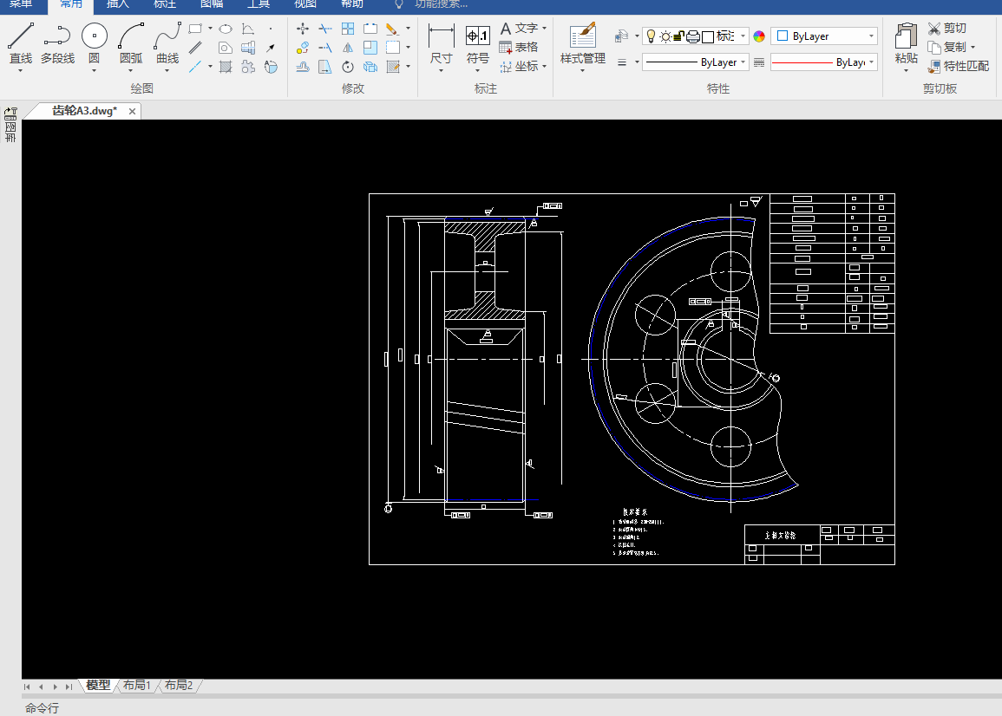Select the 直线 (Line) drawing tool
Image resolution: width=1002 pixels, height=716 pixels.
pos(21,37)
